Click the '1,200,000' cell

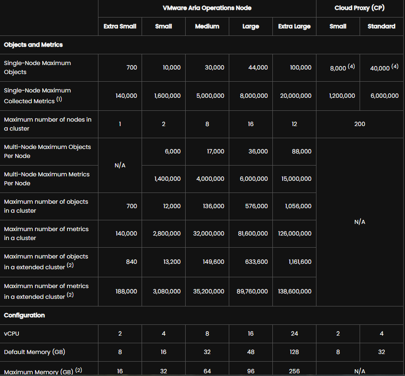pos(342,96)
